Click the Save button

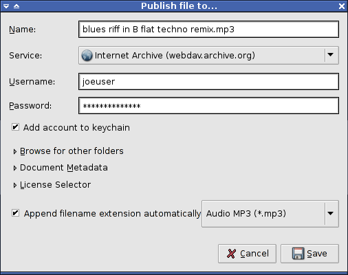coord(309,254)
